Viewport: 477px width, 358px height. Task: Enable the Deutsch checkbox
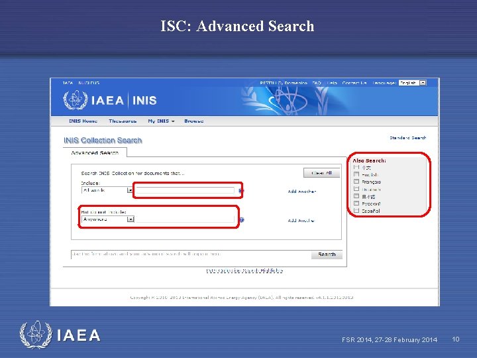(356, 189)
